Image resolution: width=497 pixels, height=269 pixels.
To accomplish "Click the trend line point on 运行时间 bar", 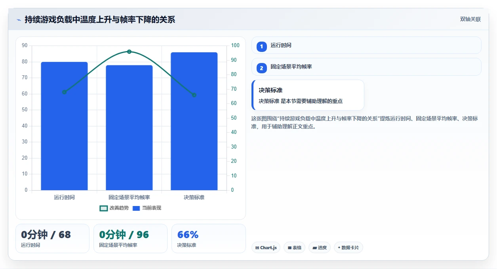I will (x=64, y=92).
